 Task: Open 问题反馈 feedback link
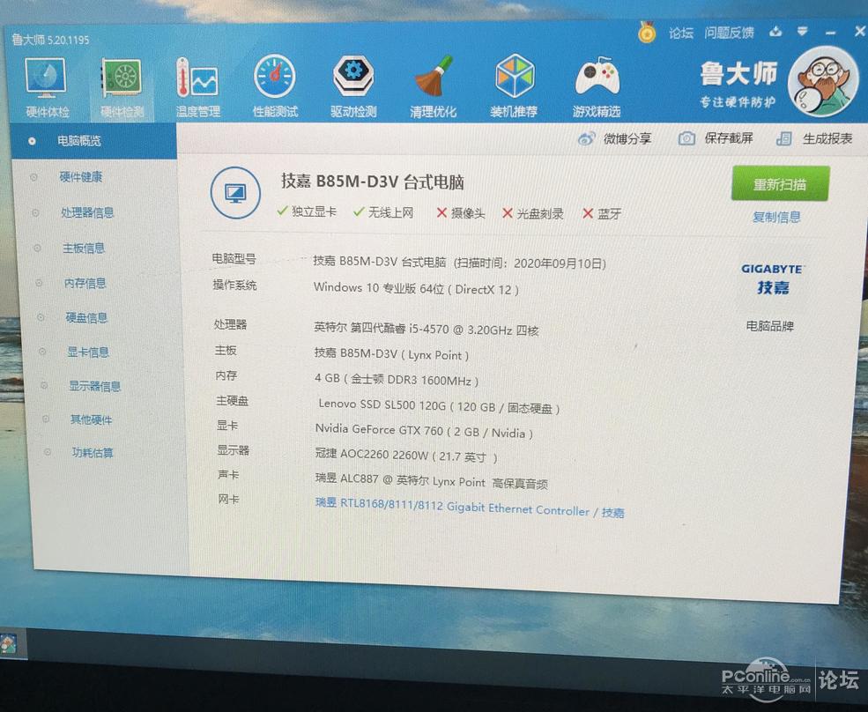pyautogui.click(x=729, y=33)
